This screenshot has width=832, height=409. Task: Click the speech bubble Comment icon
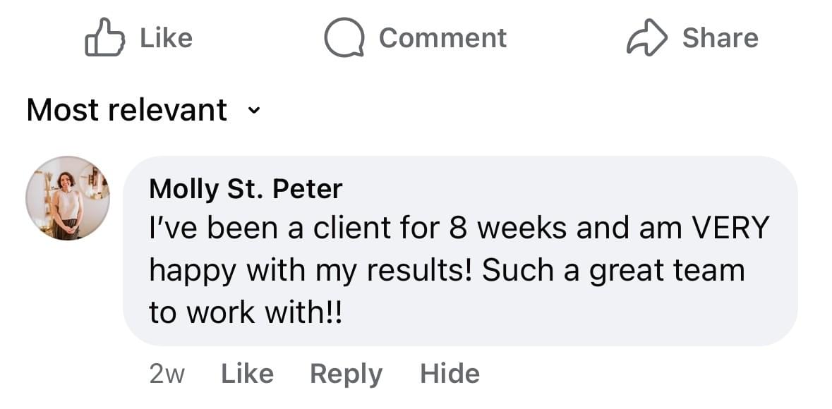pos(344,38)
